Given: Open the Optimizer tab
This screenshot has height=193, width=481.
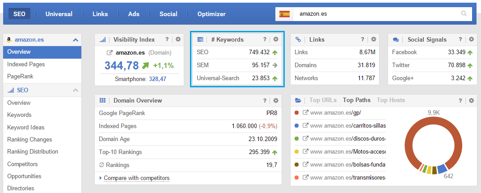Looking at the screenshot, I should [211, 14].
